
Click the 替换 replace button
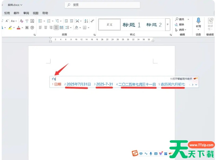pyautogui.click(x=180, y=25)
